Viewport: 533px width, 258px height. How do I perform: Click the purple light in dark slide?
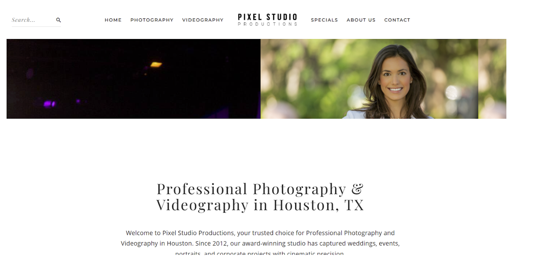point(49,104)
